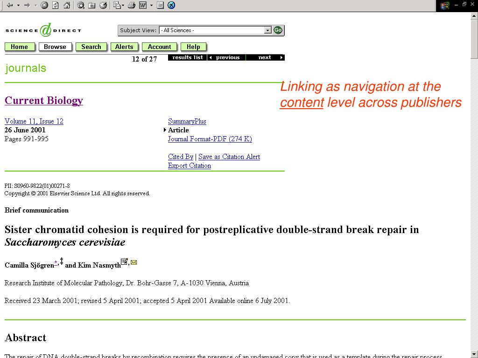The image size is (478, 358).
Task: Click the 'journals' green heading
Action: click(x=26, y=68)
